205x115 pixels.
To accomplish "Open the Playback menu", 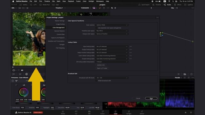I will (x=71, y=1).
